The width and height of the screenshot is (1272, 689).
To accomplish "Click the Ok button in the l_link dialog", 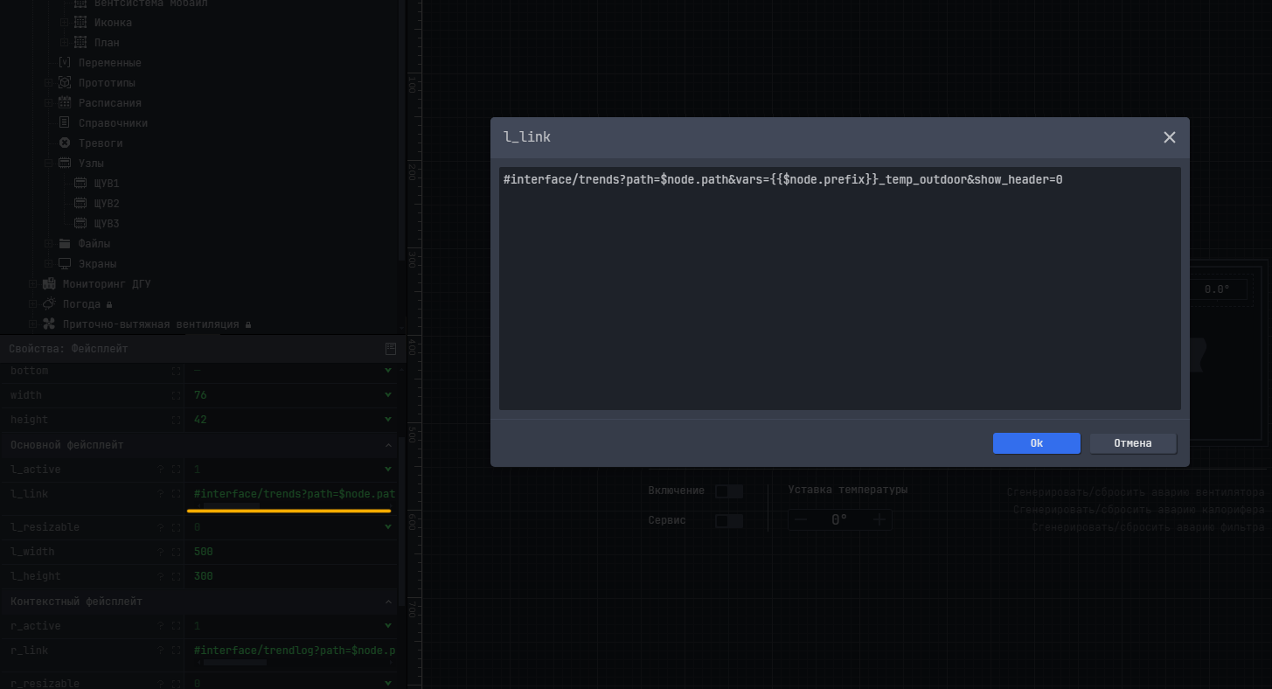I will (1036, 443).
